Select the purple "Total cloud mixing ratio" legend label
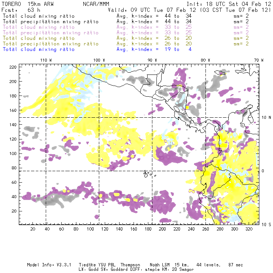The height and width of the screenshot is (273, 273). click(x=39, y=27)
